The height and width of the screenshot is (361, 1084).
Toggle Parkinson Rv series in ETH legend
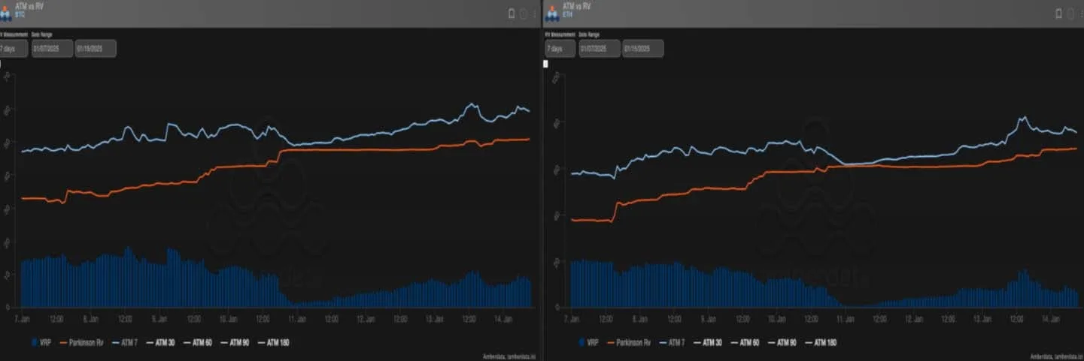point(629,342)
